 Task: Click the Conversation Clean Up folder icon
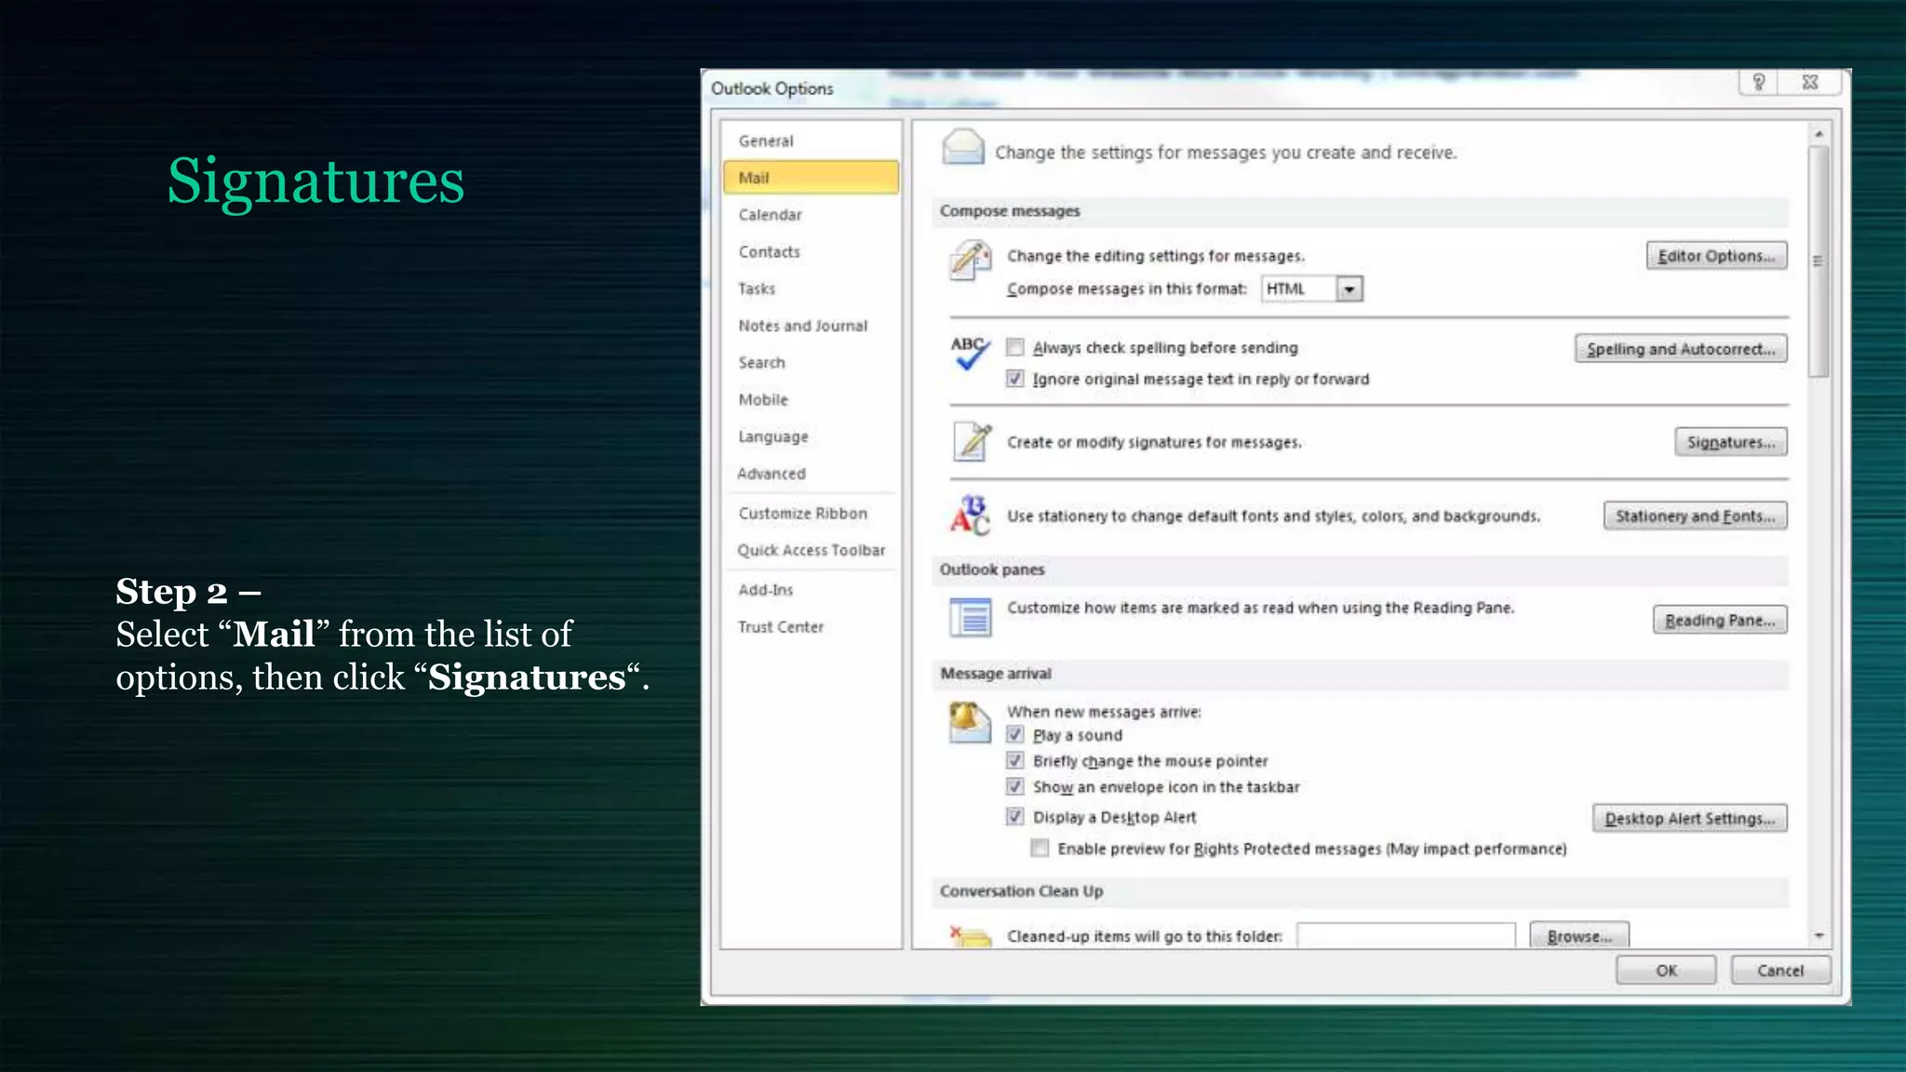coord(970,935)
